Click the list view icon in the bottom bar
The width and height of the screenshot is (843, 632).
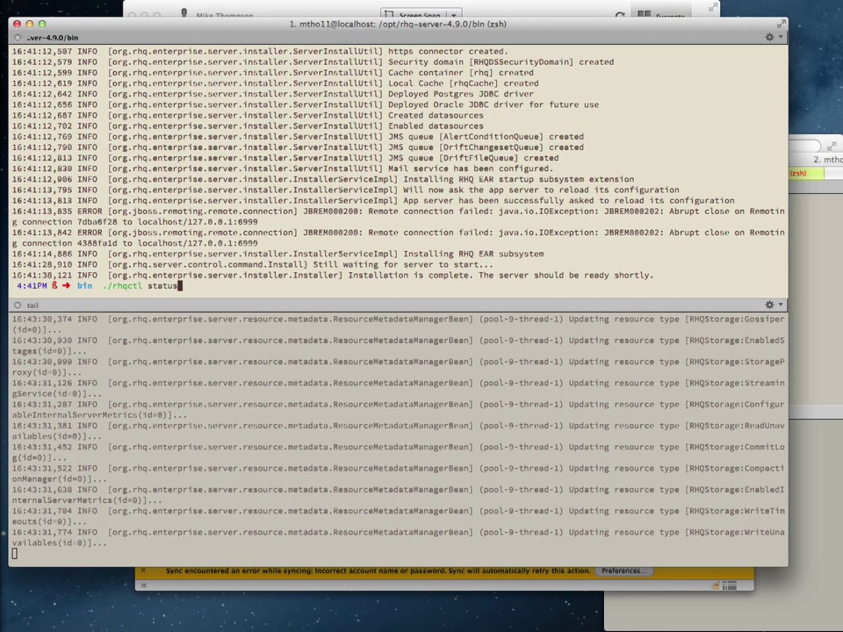point(730,586)
